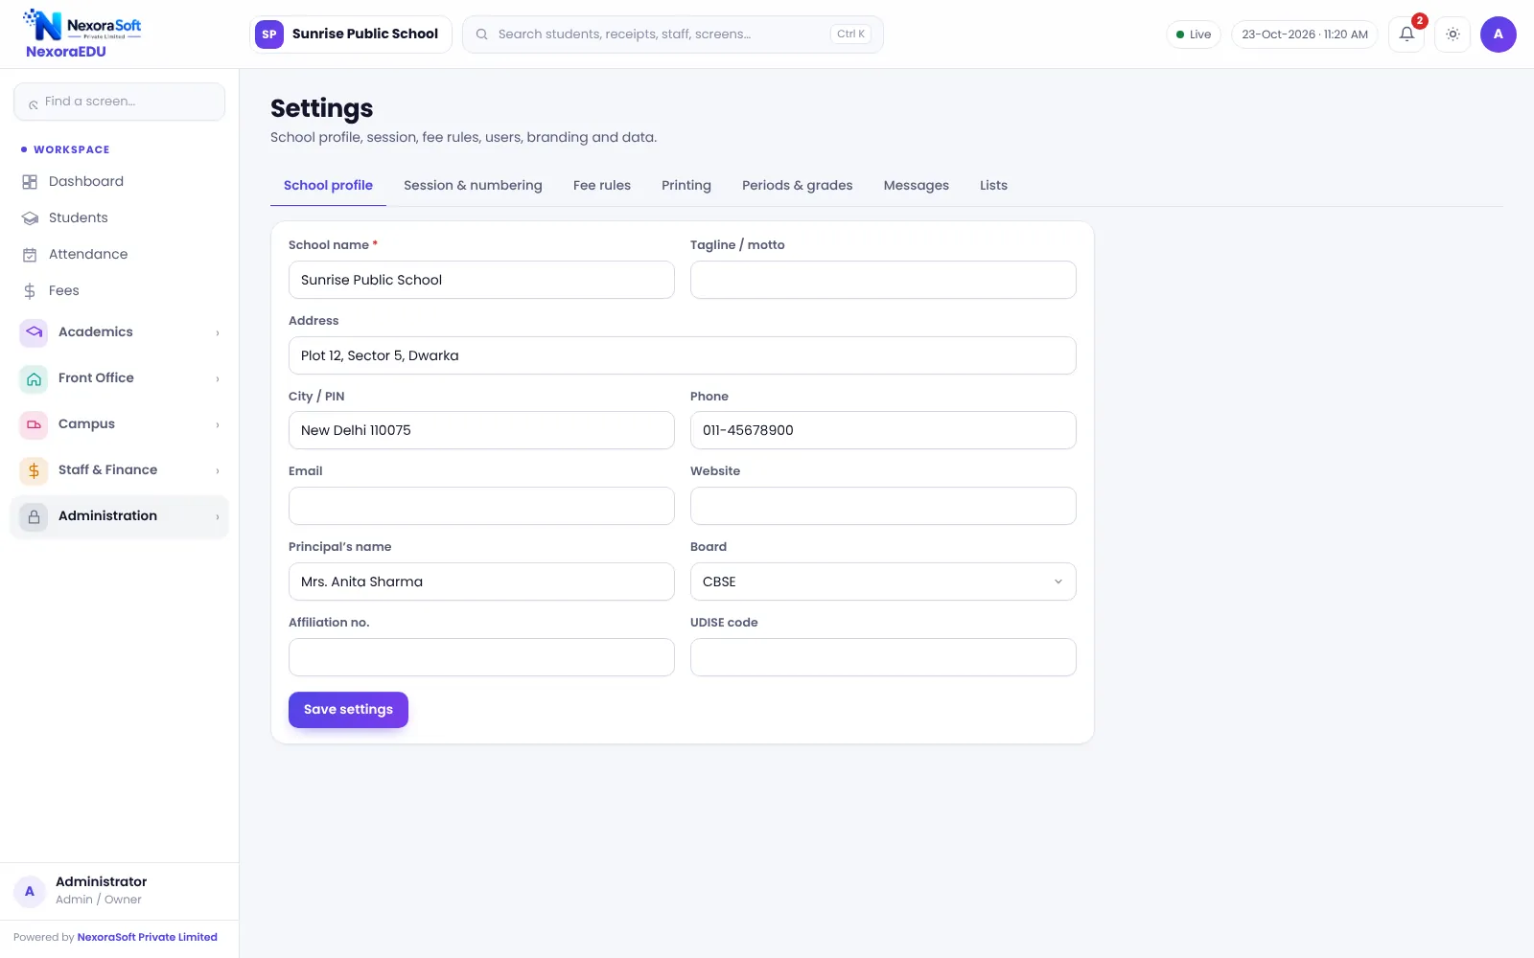Open the Board dropdown

(883, 582)
